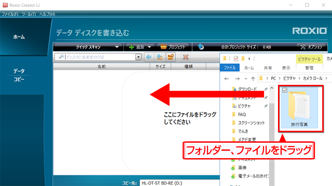This screenshot has height=186, width=332.
Task: Click カメラ ロール in the breadcrumb
Action: (x=313, y=78)
